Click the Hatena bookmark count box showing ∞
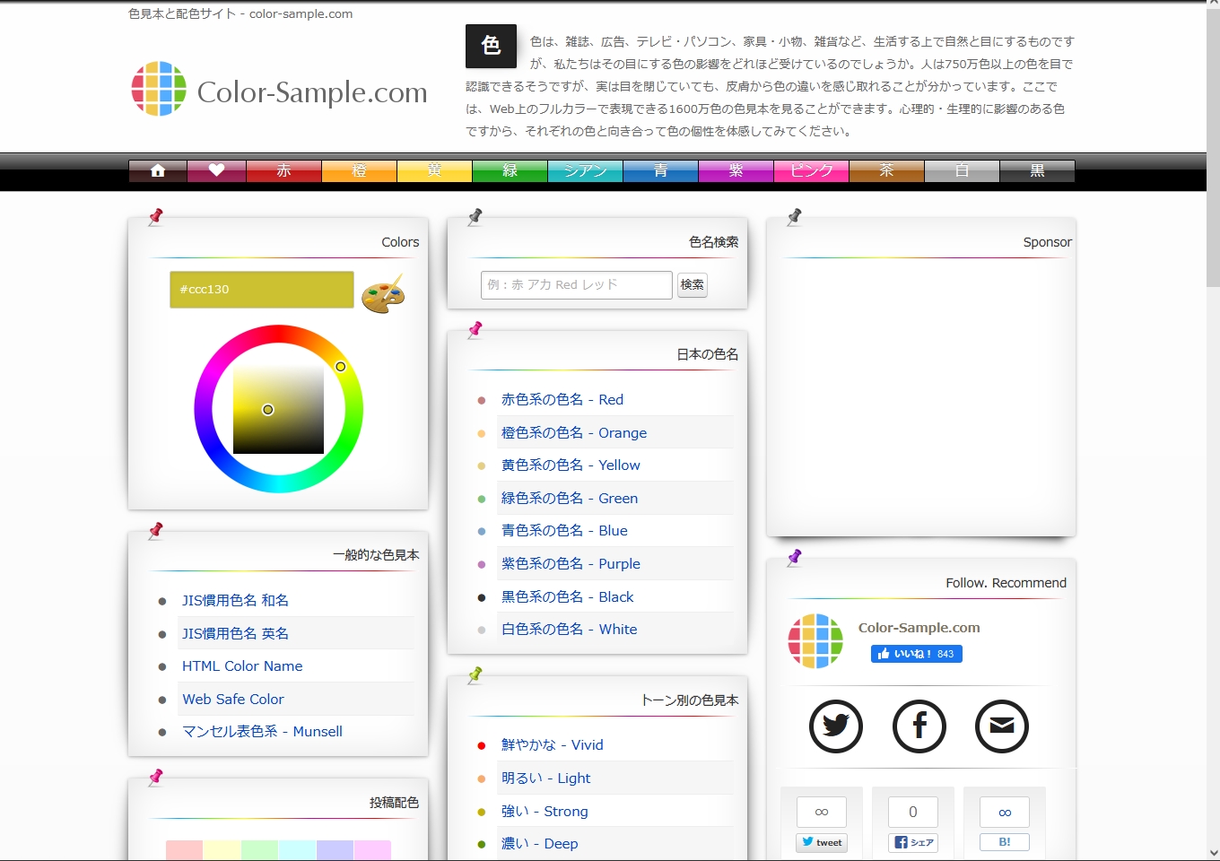The width and height of the screenshot is (1220, 861). (x=1005, y=812)
